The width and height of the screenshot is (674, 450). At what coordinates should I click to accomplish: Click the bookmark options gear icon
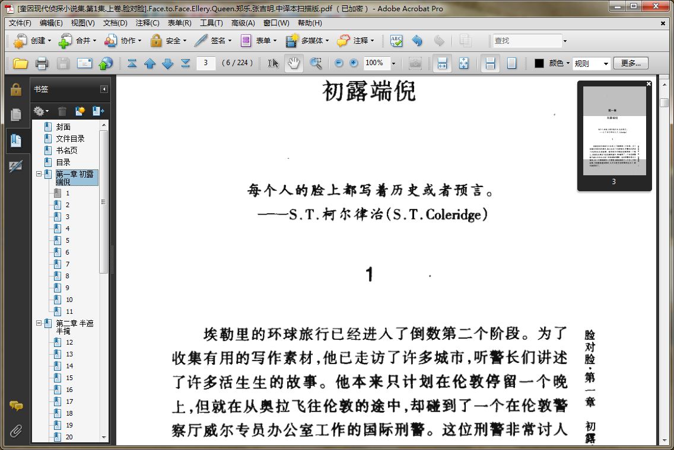coord(41,111)
